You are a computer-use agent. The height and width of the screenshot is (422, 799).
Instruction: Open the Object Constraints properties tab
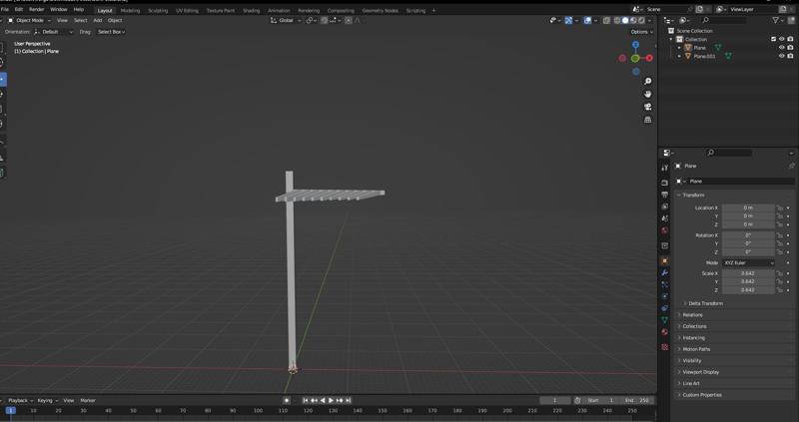coord(664,308)
